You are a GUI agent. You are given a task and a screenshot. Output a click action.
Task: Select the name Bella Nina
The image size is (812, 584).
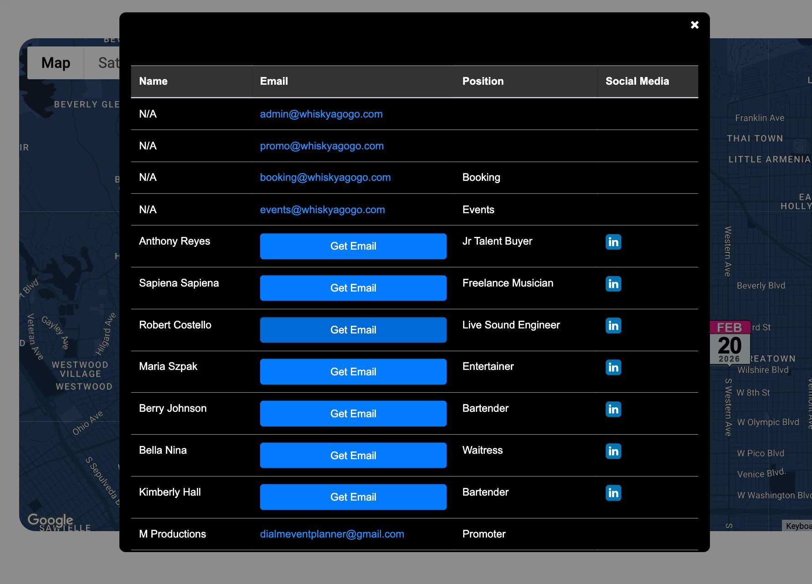coord(163,450)
